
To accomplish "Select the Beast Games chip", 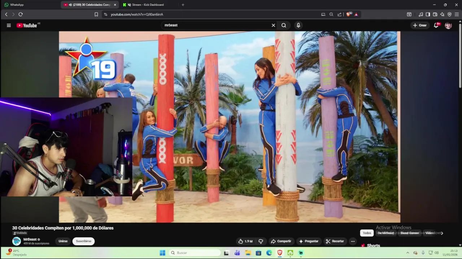I will pos(410,233).
